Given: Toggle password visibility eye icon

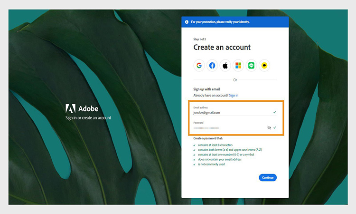Looking at the screenshot, I should [x=269, y=127].
